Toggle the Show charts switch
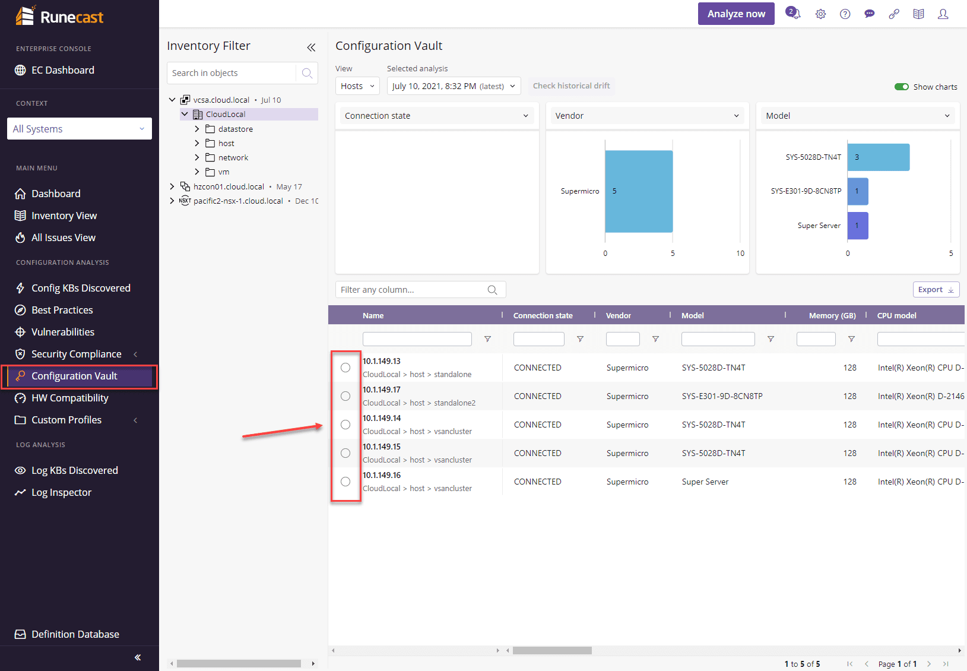Viewport: 967px width, 671px height. point(902,87)
